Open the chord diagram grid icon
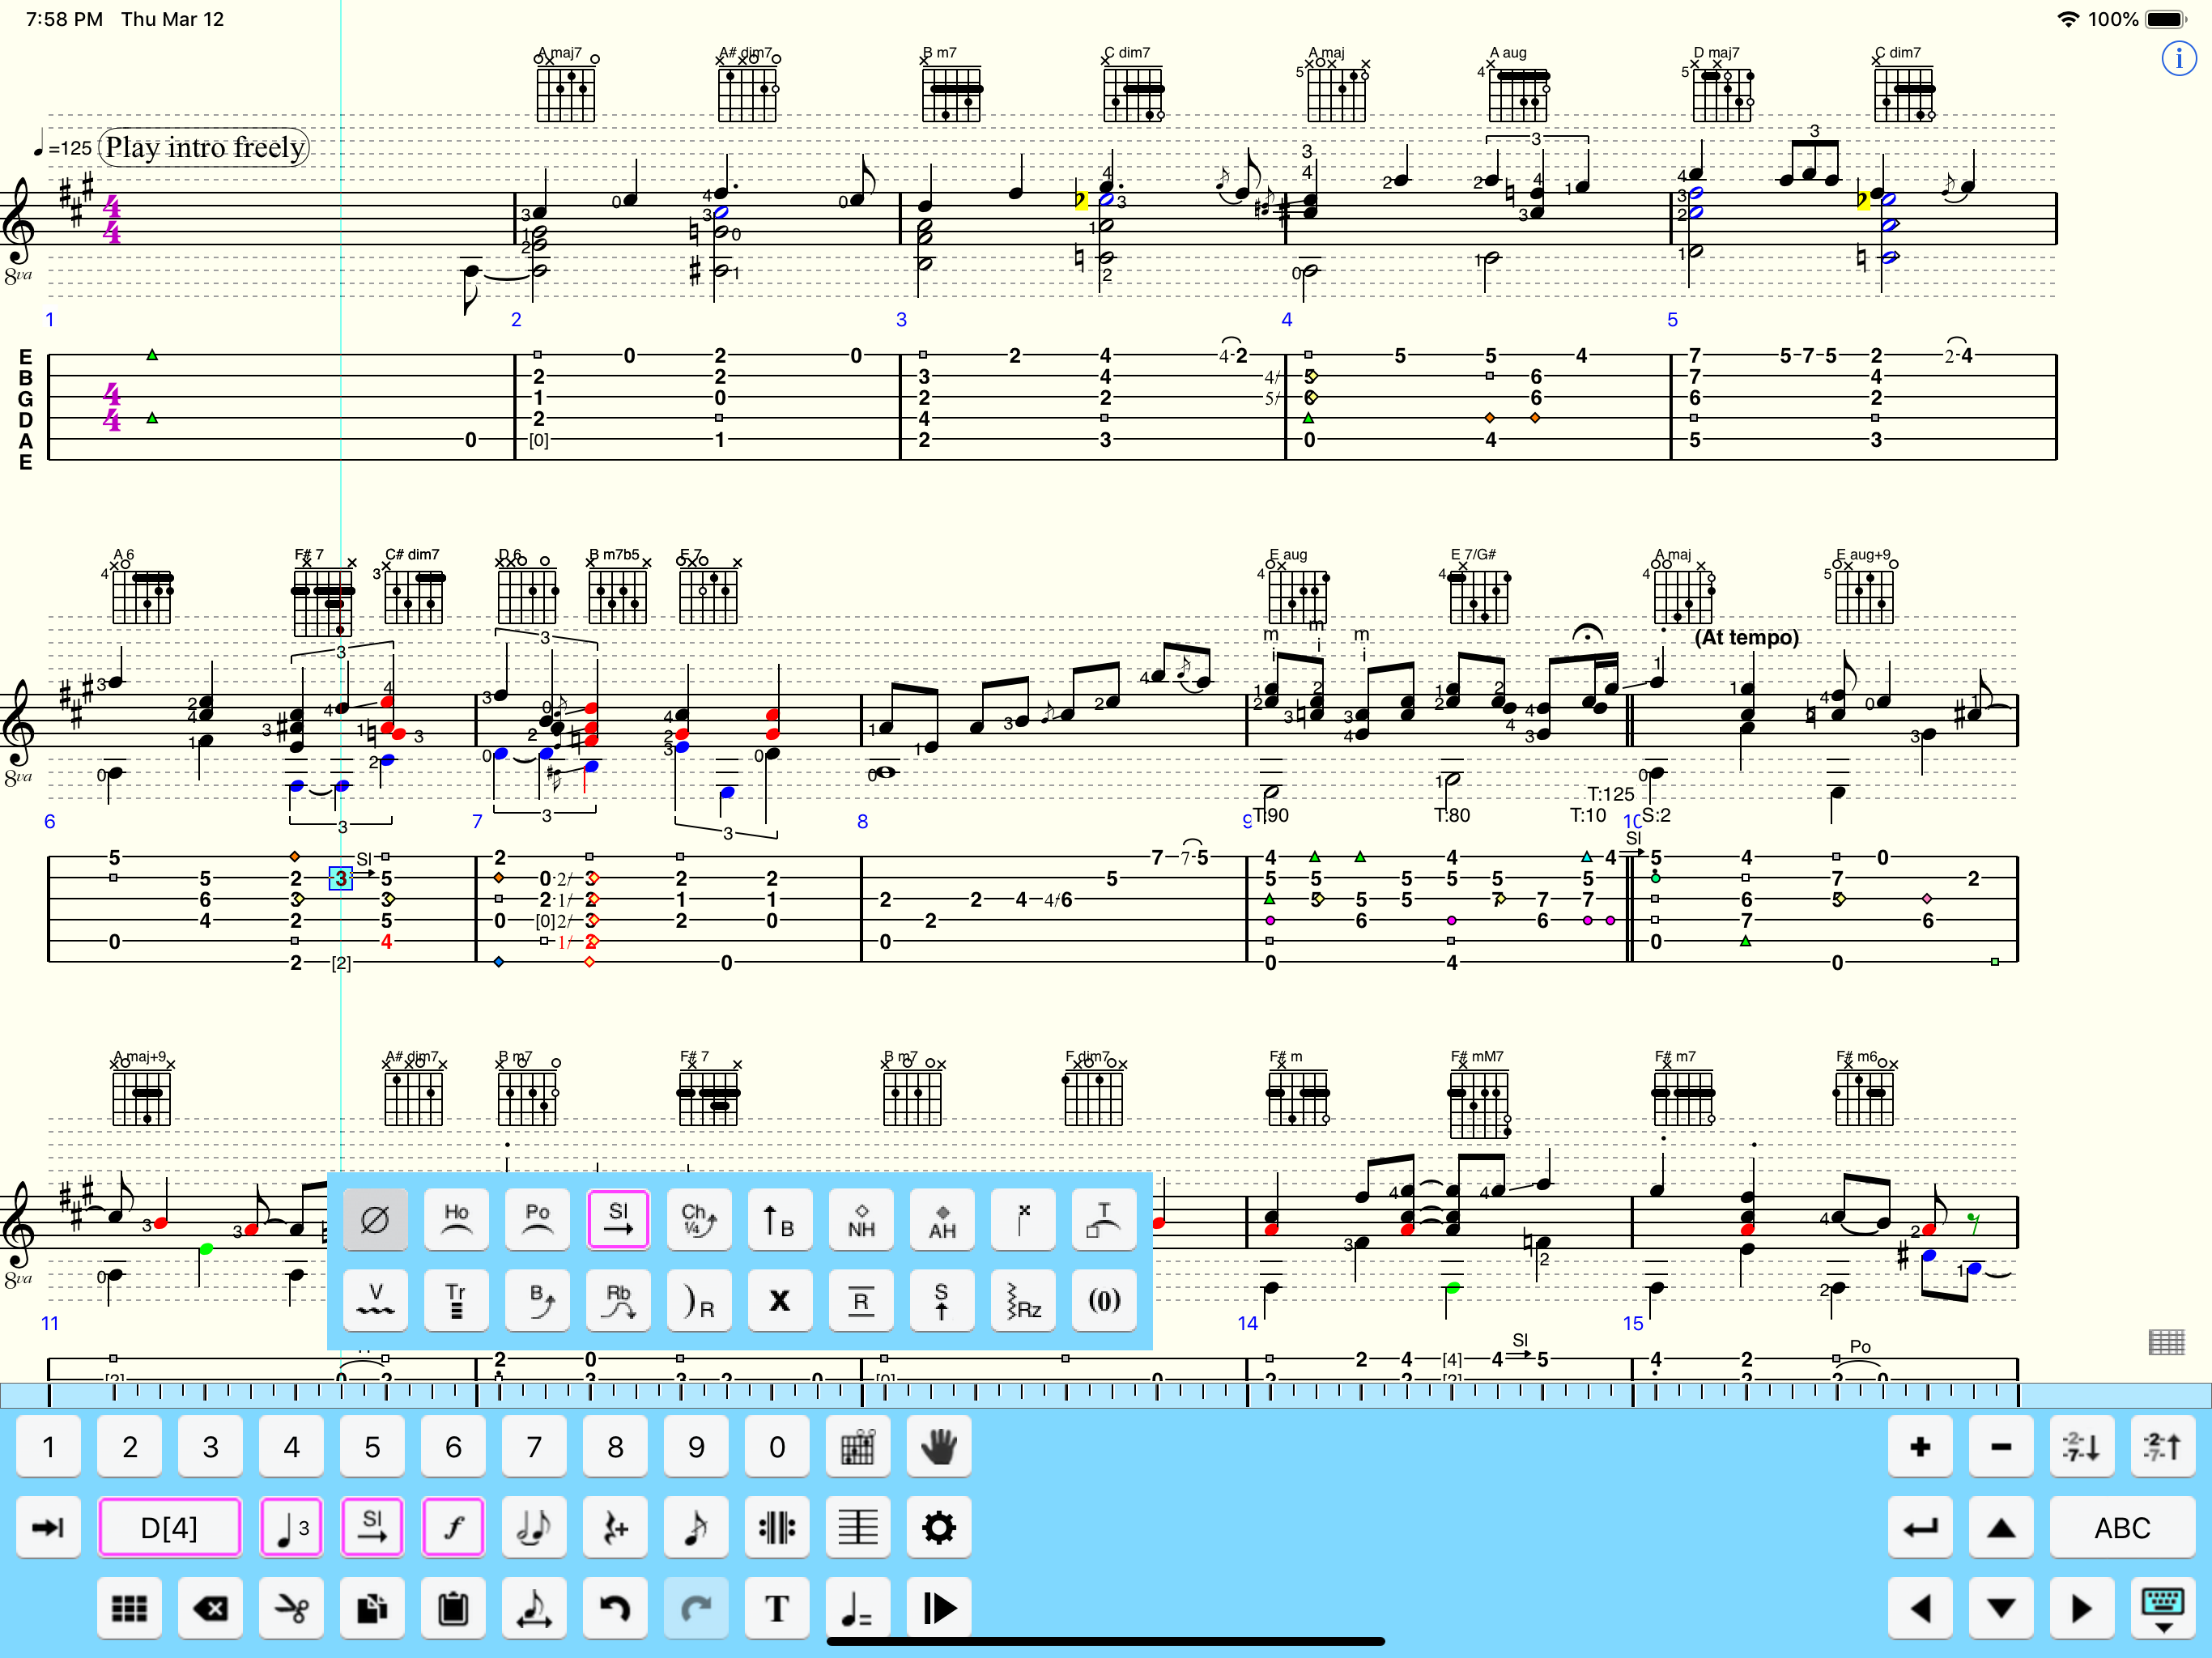2212x1658 pixels. coord(857,1447)
